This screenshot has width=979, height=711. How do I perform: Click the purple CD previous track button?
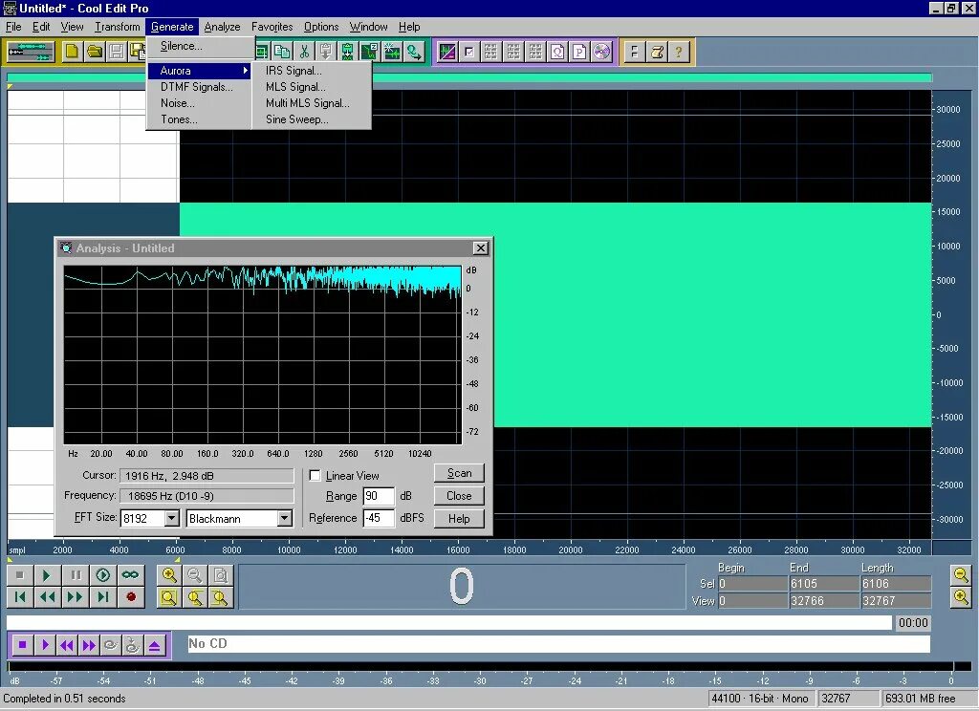click(67, 645)
